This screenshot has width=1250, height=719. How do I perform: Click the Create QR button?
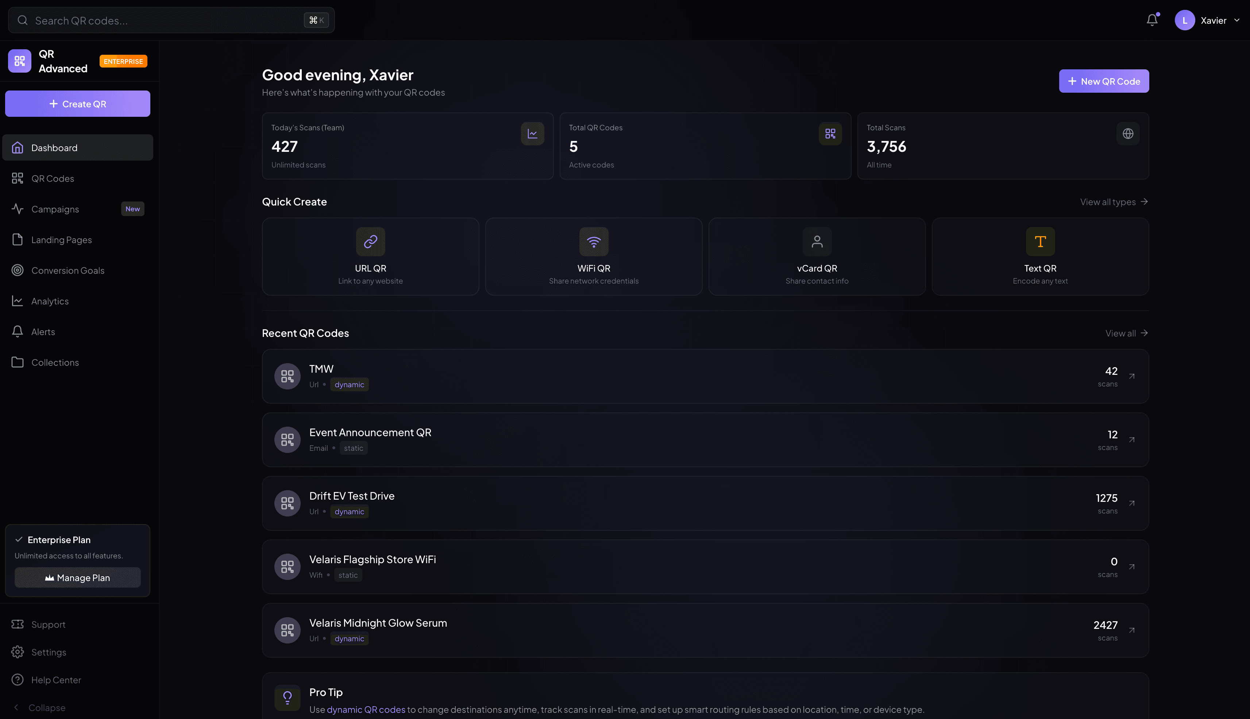[77, 104]
